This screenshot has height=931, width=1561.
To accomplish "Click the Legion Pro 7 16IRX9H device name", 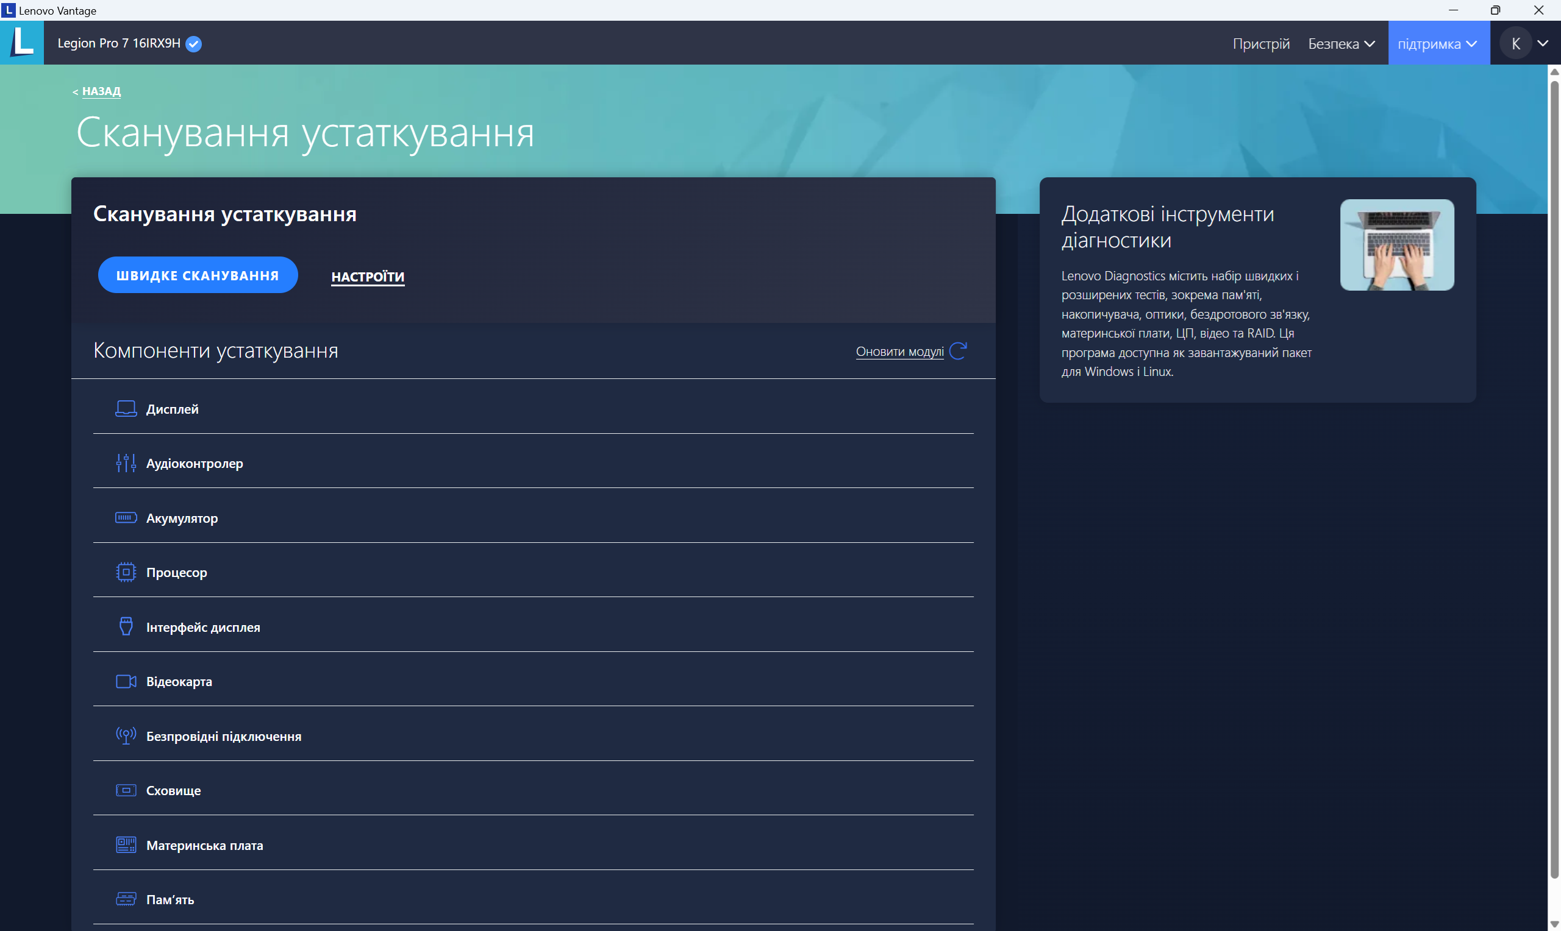I will [119, 43].
